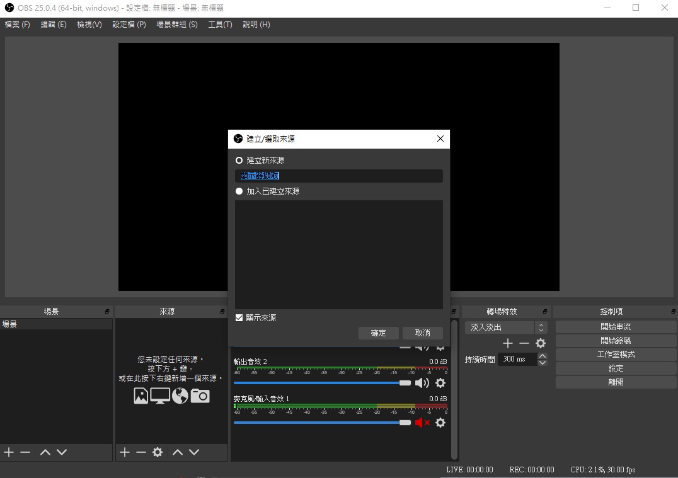Add transition with plus icon in 轉場特效
This screenshot has height=478, width=678.
pyautogui.click(x=508, y=343)
